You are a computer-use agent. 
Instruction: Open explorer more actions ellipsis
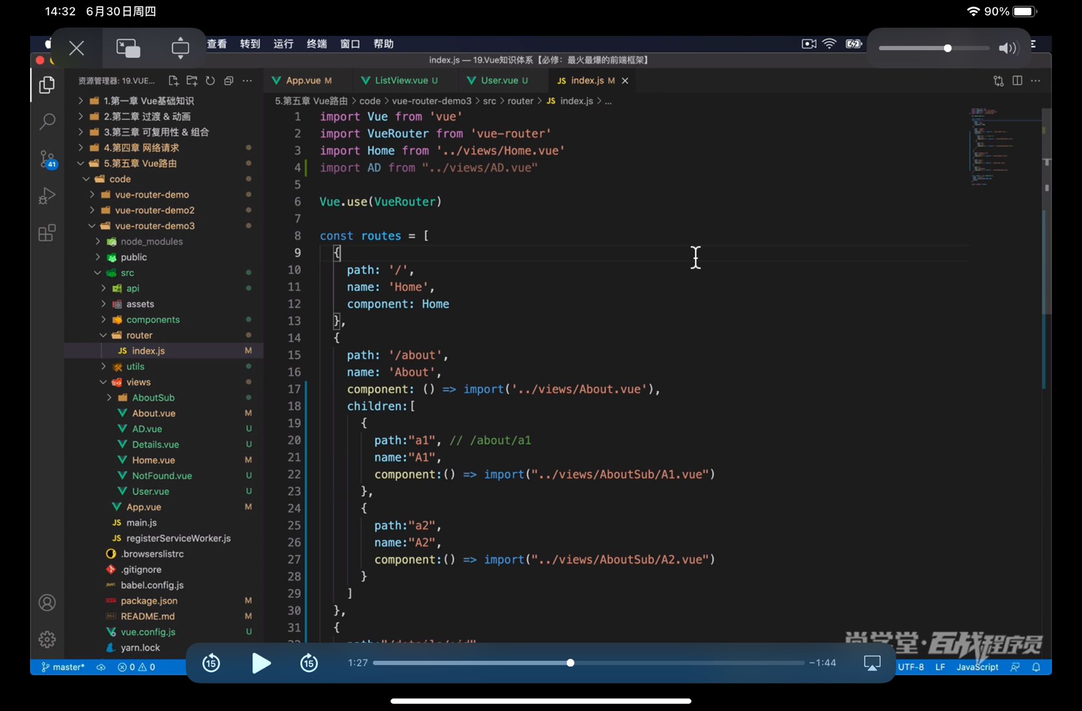pos(247,80)
